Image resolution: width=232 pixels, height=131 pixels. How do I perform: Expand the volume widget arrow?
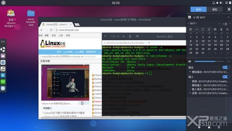click(x=229, y=61)
